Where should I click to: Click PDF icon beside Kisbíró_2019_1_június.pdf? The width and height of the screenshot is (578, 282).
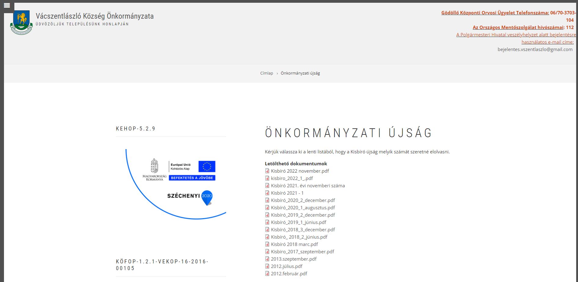pyautogui.click(x=267, y=222)
